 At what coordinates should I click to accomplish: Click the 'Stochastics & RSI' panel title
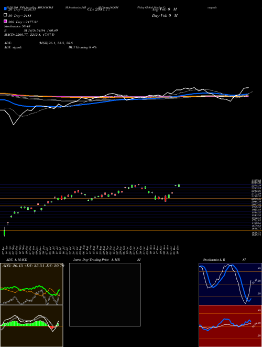tap(224, 260)
